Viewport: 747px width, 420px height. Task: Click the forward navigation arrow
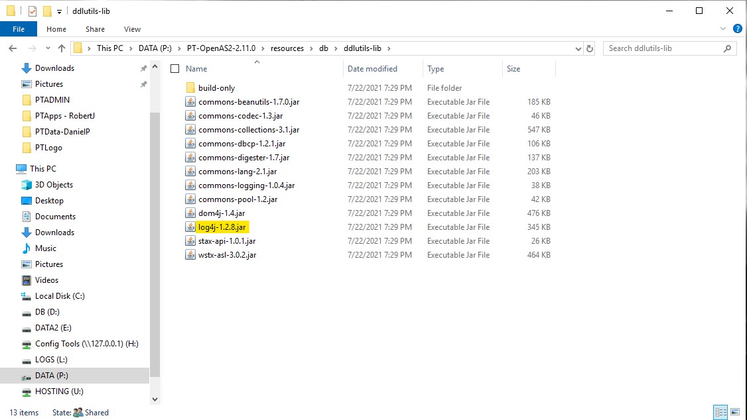(x=31, y=48)
